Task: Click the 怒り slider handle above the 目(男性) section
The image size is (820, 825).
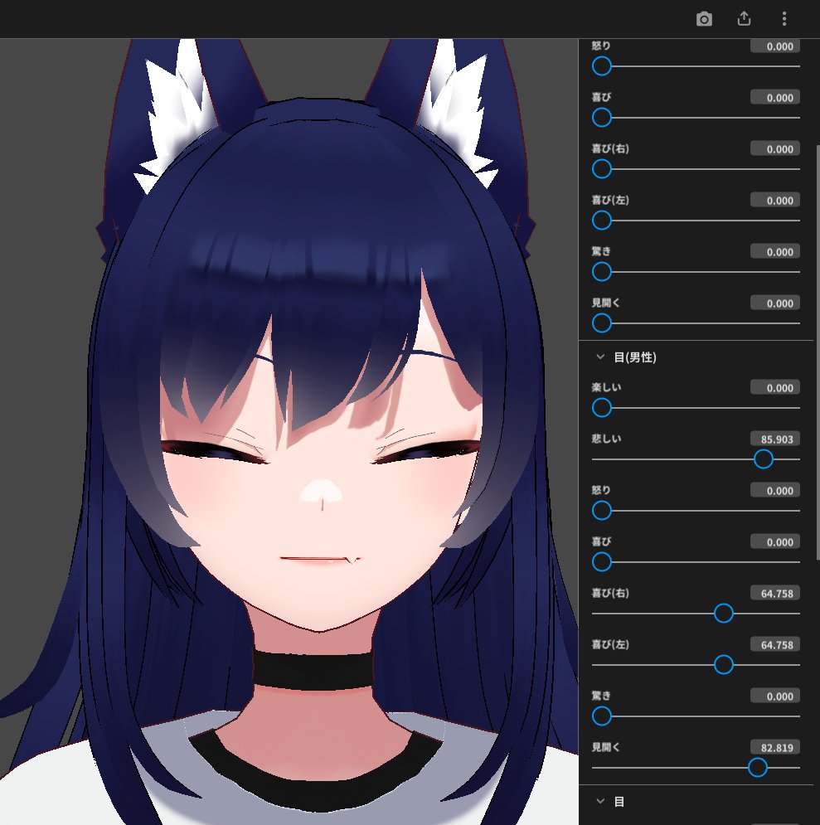Action: 602,66
